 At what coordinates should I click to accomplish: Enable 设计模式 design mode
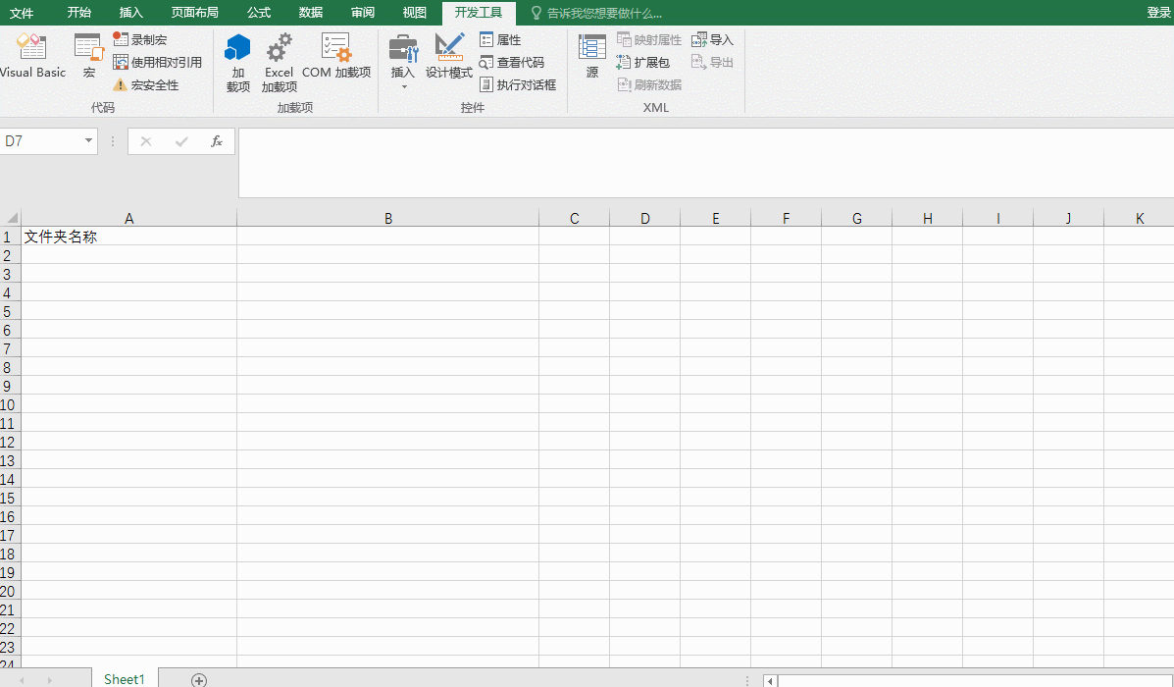pyautogui.click(x=449, y=59)
